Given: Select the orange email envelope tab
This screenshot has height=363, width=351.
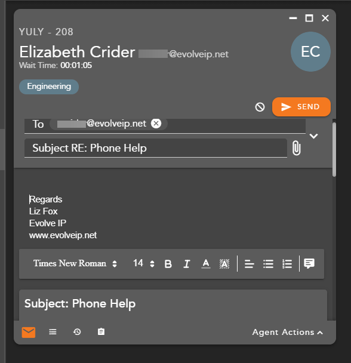Looking at the screenshot, I should point(29,332).
